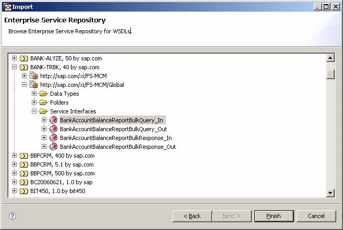Select BankAccountBalanceReportBulkResponse_Out tree item
The image size is (343, 230).
pyautogui.click(x=118, y=147)
